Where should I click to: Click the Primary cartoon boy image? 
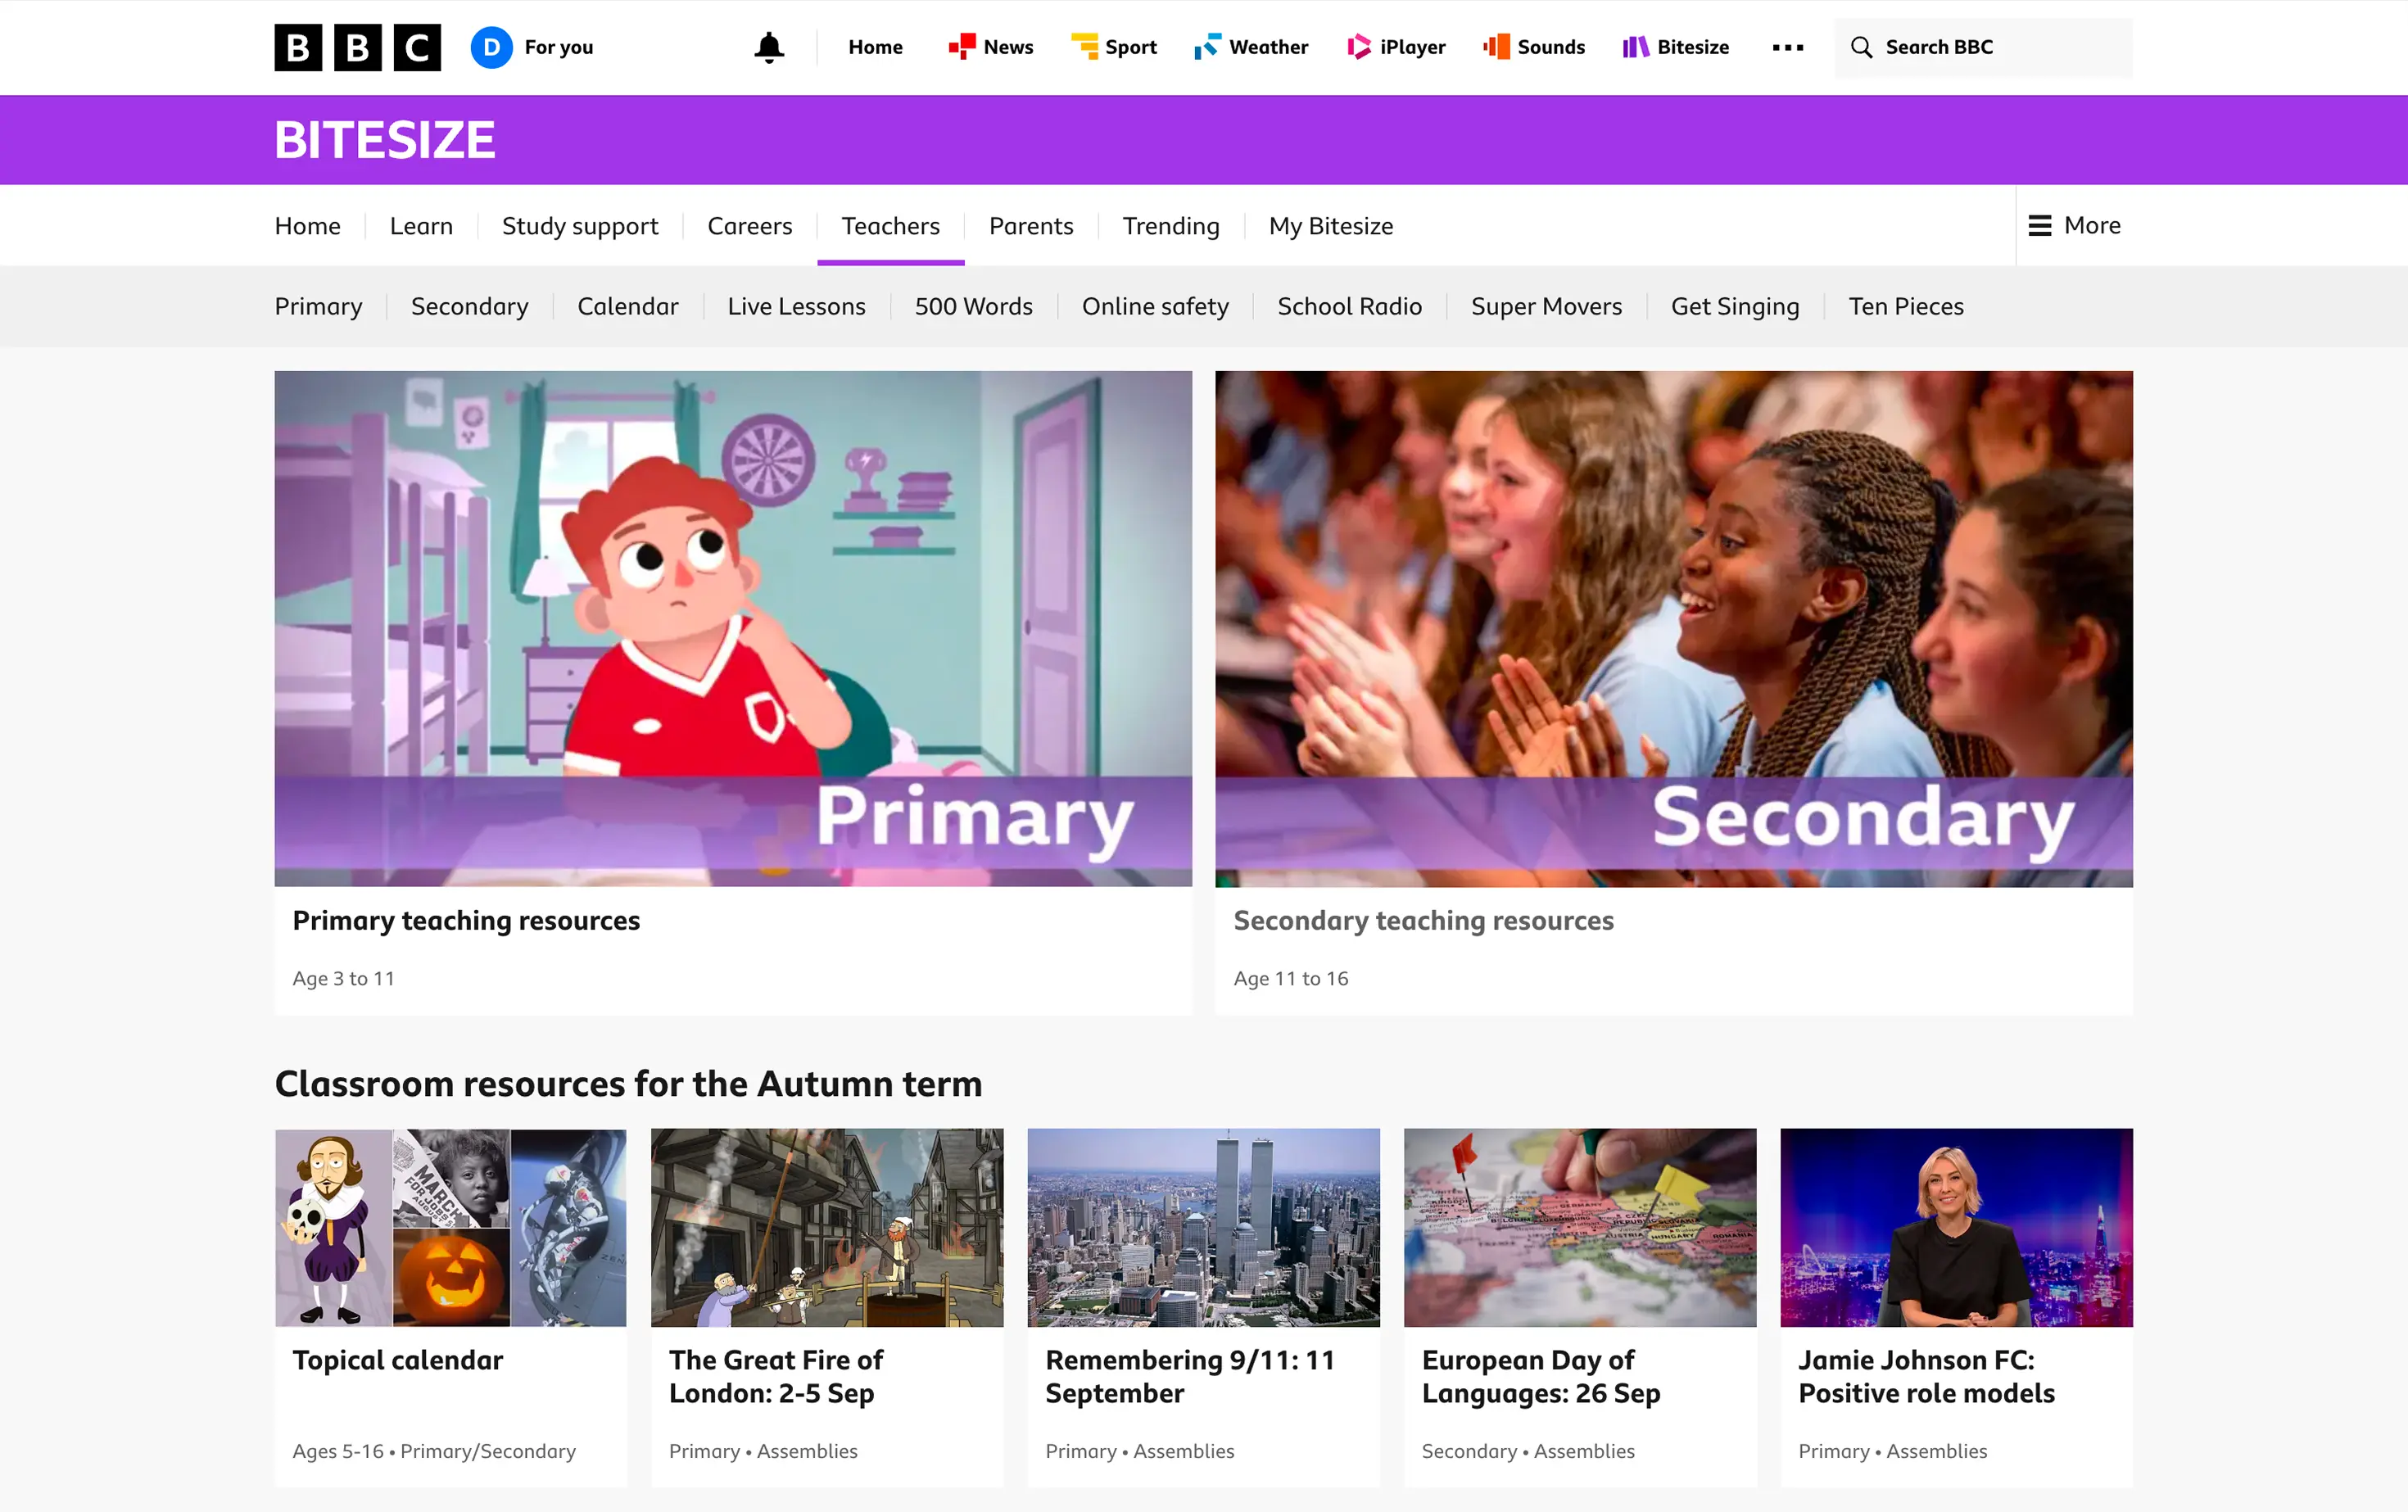[x=733, y=629]
